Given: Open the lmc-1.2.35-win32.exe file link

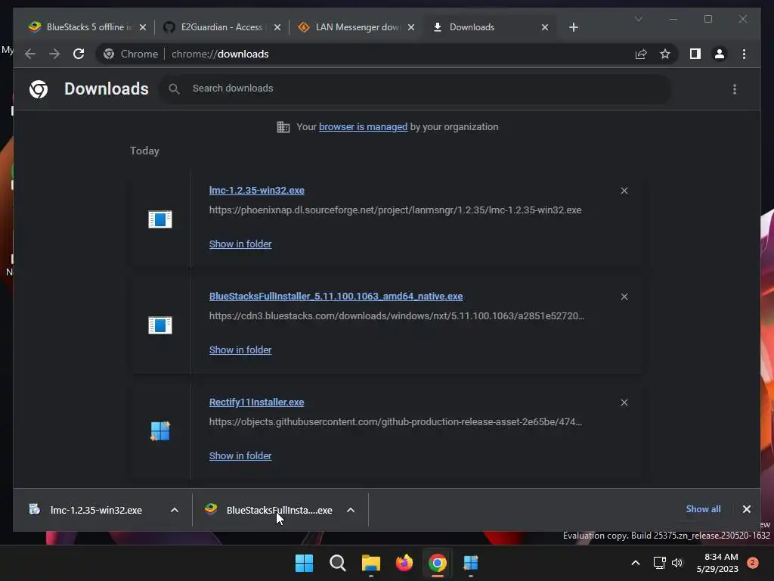Looking at the screenshot, I should coord(257,190).
